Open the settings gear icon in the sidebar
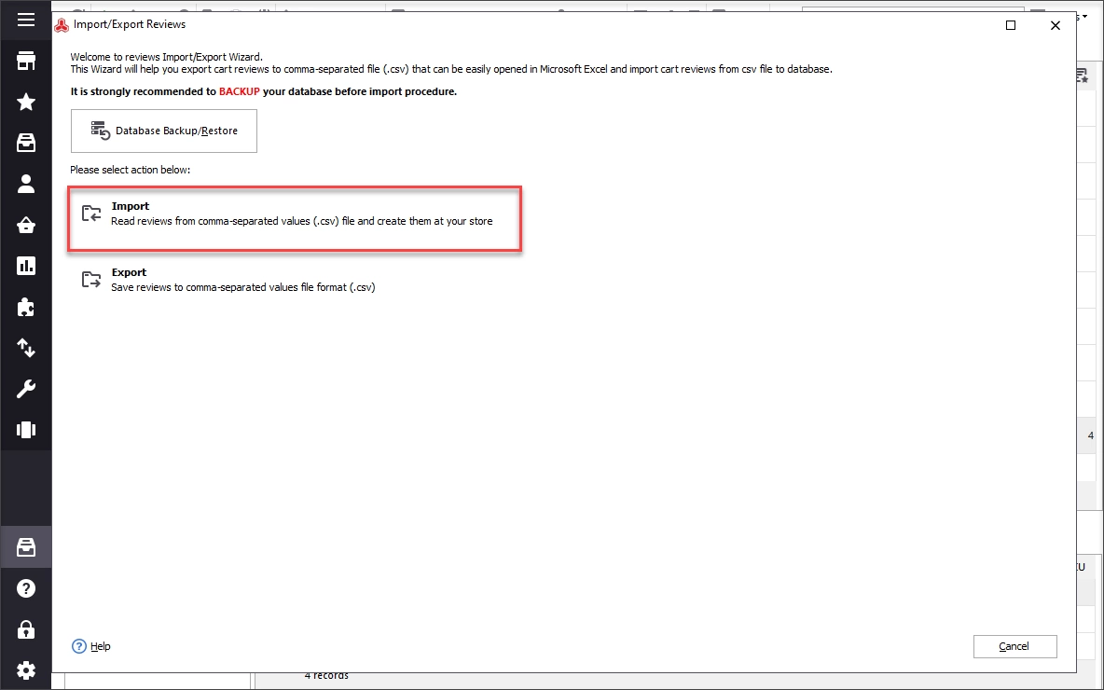This screenshot has width=1104, height=690. [26, 669]
